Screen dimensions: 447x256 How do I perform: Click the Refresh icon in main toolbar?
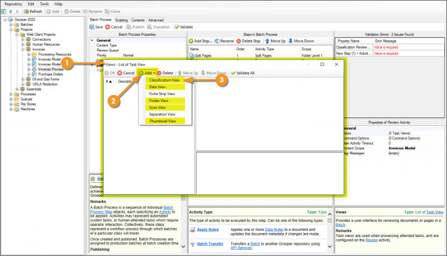26,11
